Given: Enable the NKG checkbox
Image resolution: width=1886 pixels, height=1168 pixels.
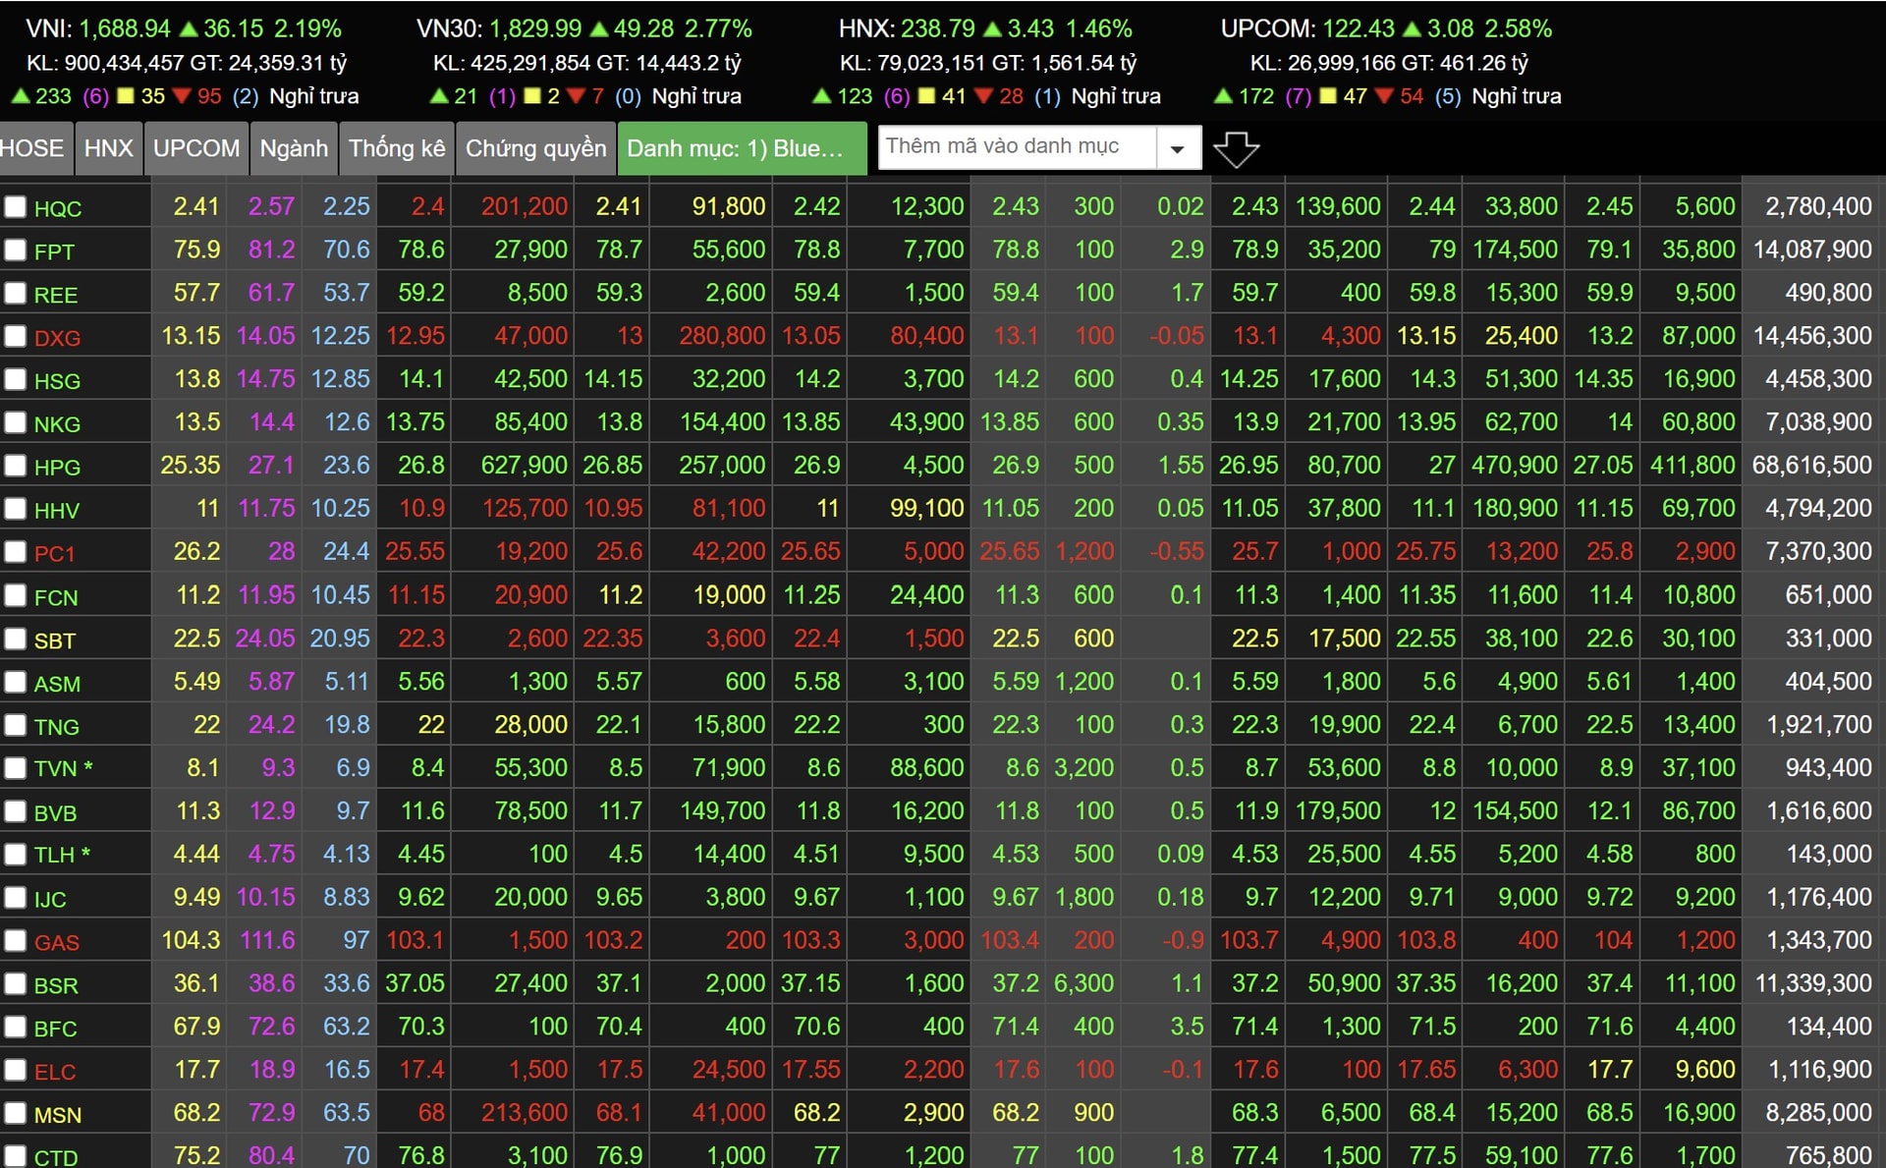Looking at the screenshot, I should coord(15,423).
